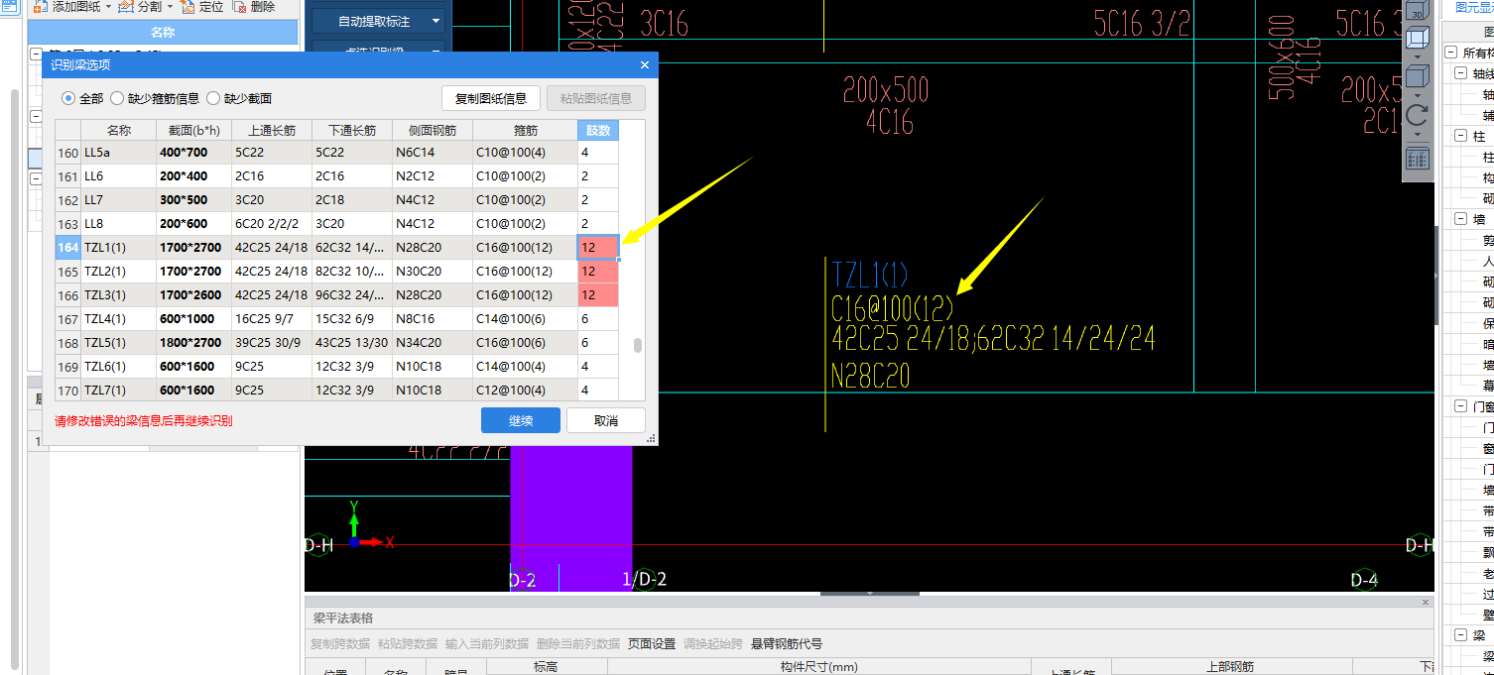
Task: Click the 上通长筋 column header
Action: [271, 130]
